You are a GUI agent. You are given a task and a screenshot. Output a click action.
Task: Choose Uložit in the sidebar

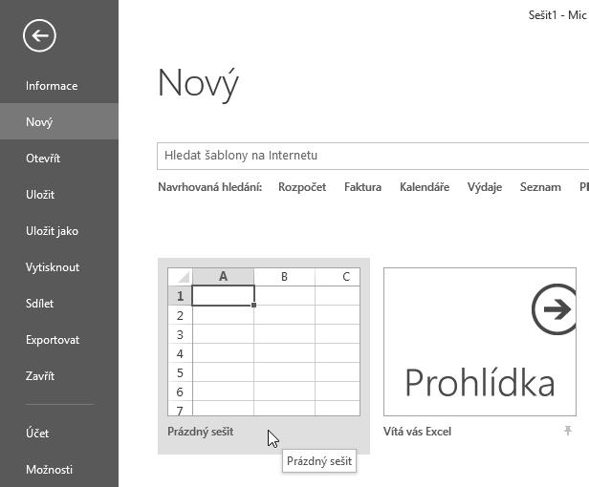click(x=59, y=195)
